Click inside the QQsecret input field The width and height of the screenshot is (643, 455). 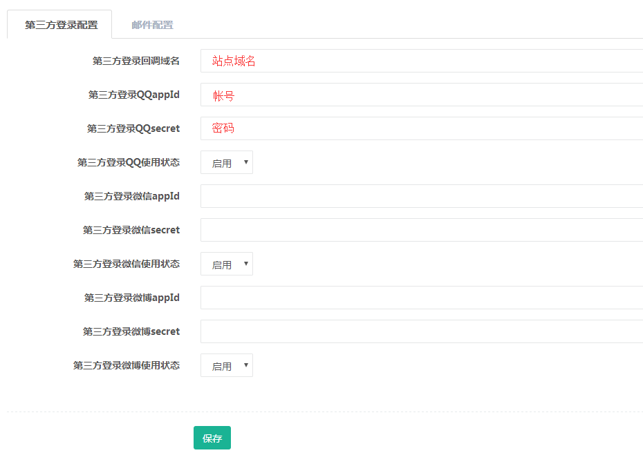click(422, 128)
